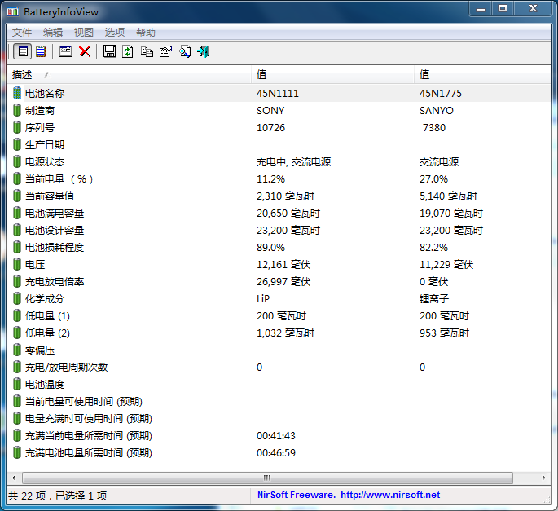The image size is (558, 511).
Task: Open the advanced options window icon
Action: pyautogui.click(x=66, y=51)
